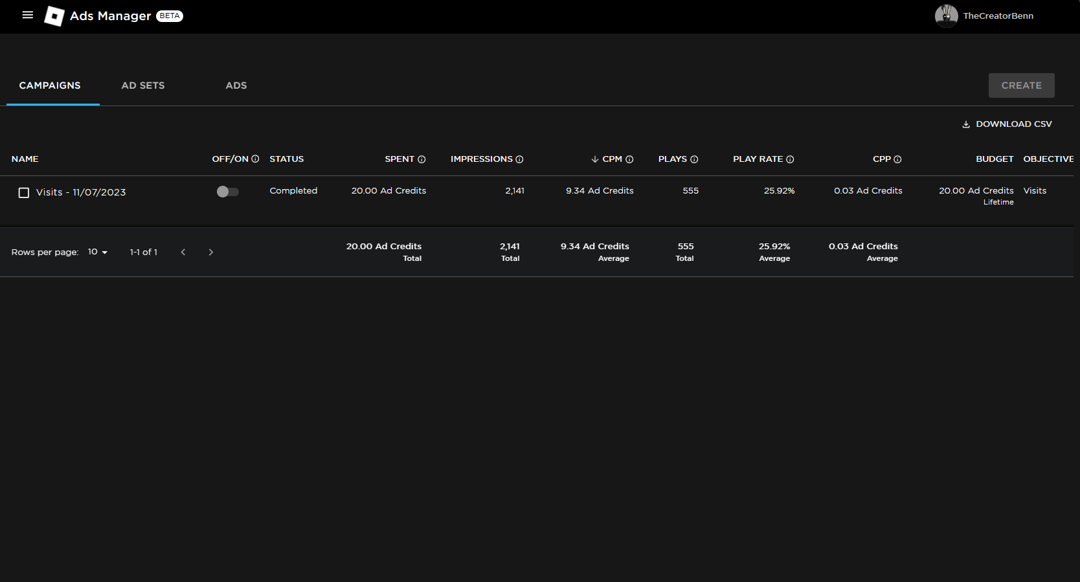
Task: Click the BETA badge
Action: (170, 16)
